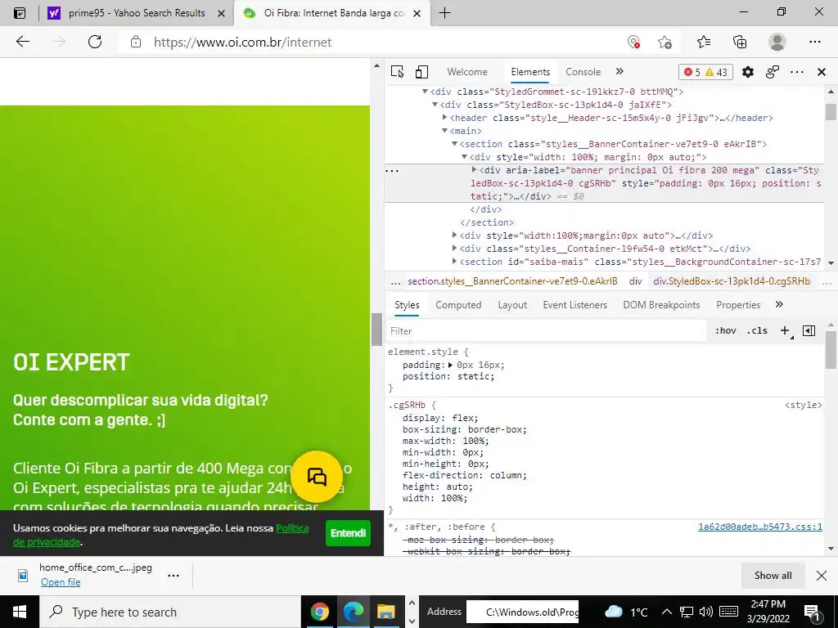838x628 pixels.
Task: Open File Explorer from taskbar
Action: (386, 612)
